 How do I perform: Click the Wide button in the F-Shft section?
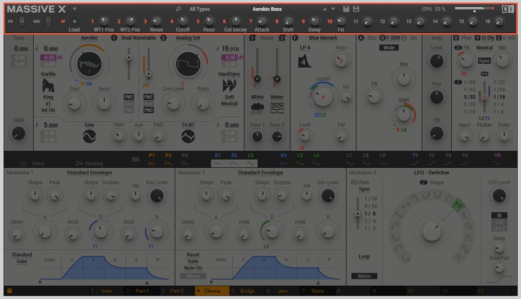(x=389, y=48)
